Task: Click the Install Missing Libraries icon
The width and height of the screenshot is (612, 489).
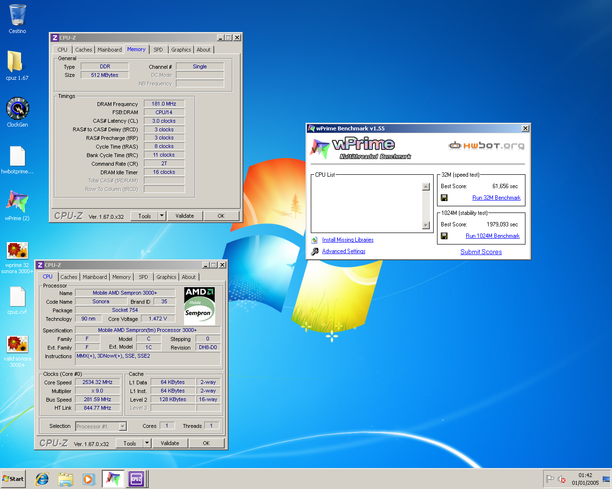Action: 314,240
